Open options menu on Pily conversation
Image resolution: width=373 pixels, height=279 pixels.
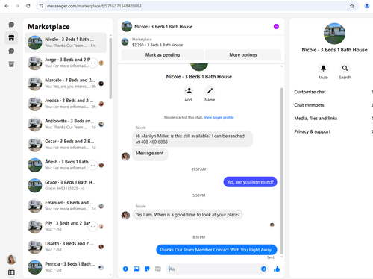(x=93, y=226)
